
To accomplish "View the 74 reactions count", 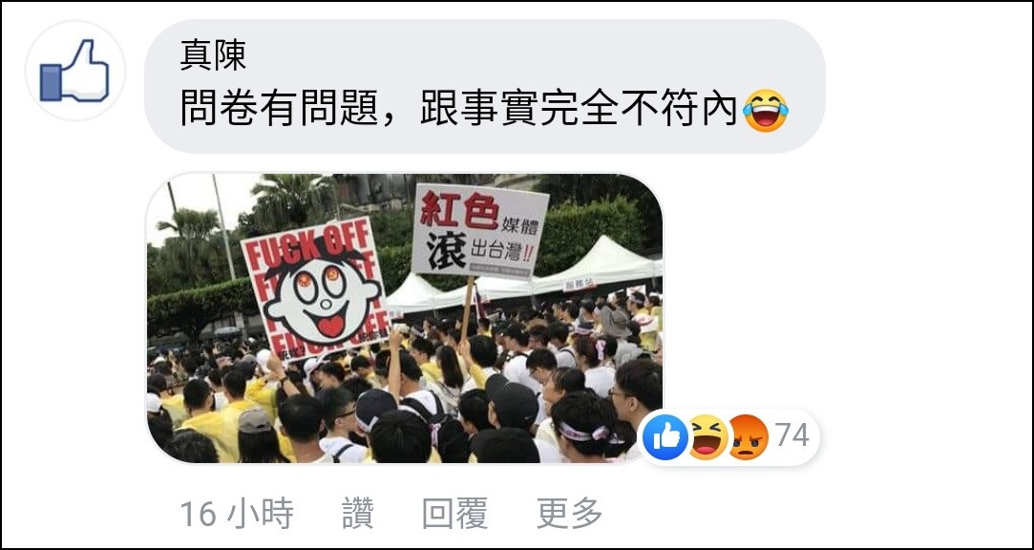I will [x=791, y=436].
